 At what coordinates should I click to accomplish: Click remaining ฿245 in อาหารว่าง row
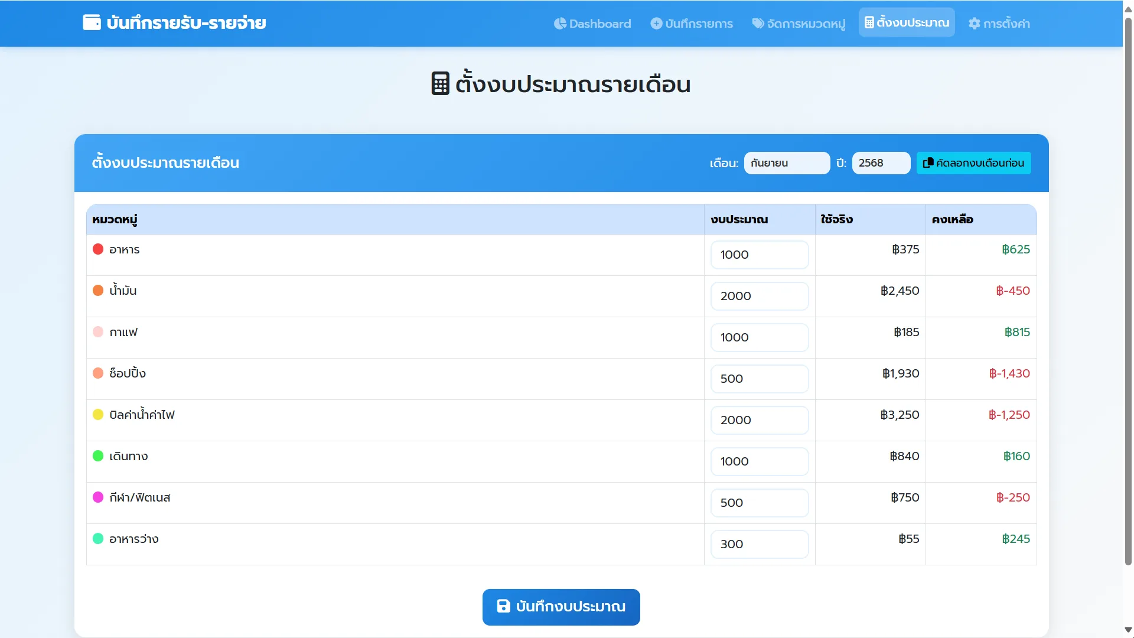(x=1016, y=539)
